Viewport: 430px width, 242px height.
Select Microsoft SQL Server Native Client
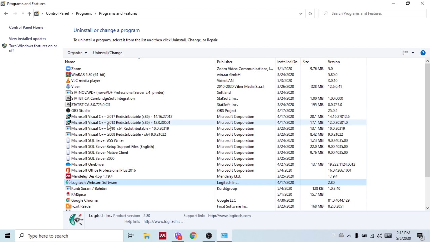tap(215, 152)
